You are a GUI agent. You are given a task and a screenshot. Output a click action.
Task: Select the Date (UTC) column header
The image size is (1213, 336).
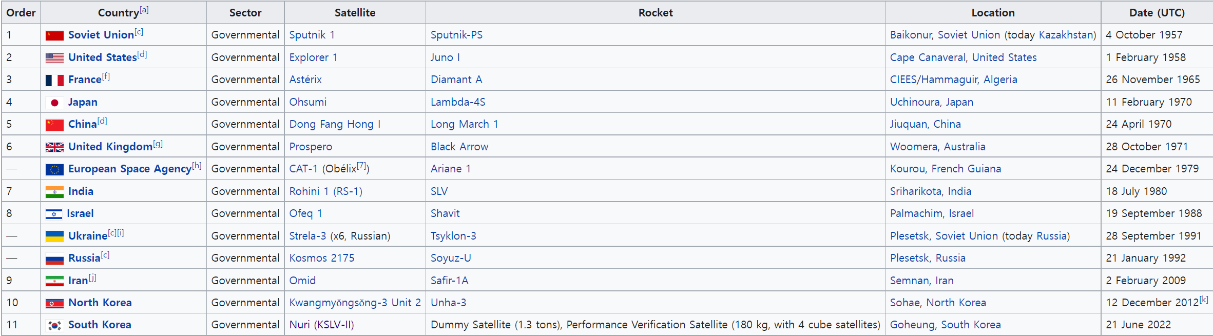pyautogui.click(x=1157, y=13)
